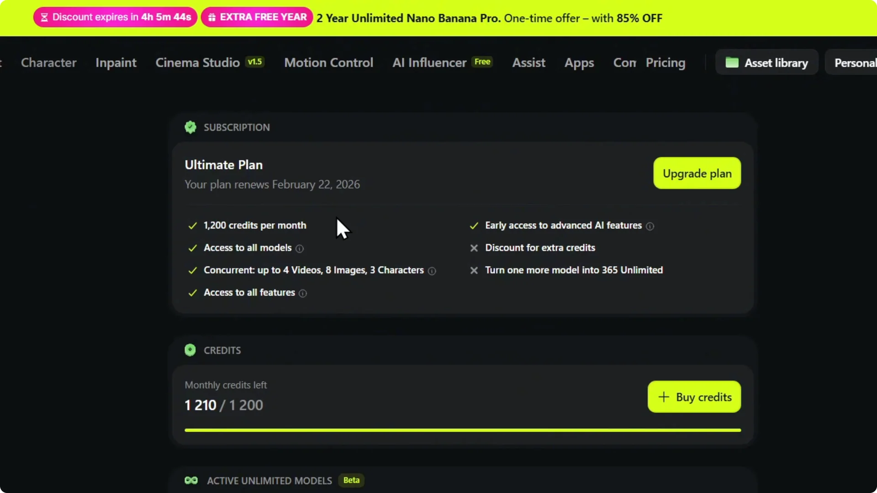Click the Beta badge next to ACTIVE UNLIMITED MODELS
Image resolution: width=877 pixels, height=493 pixels.
coord(351,480)
